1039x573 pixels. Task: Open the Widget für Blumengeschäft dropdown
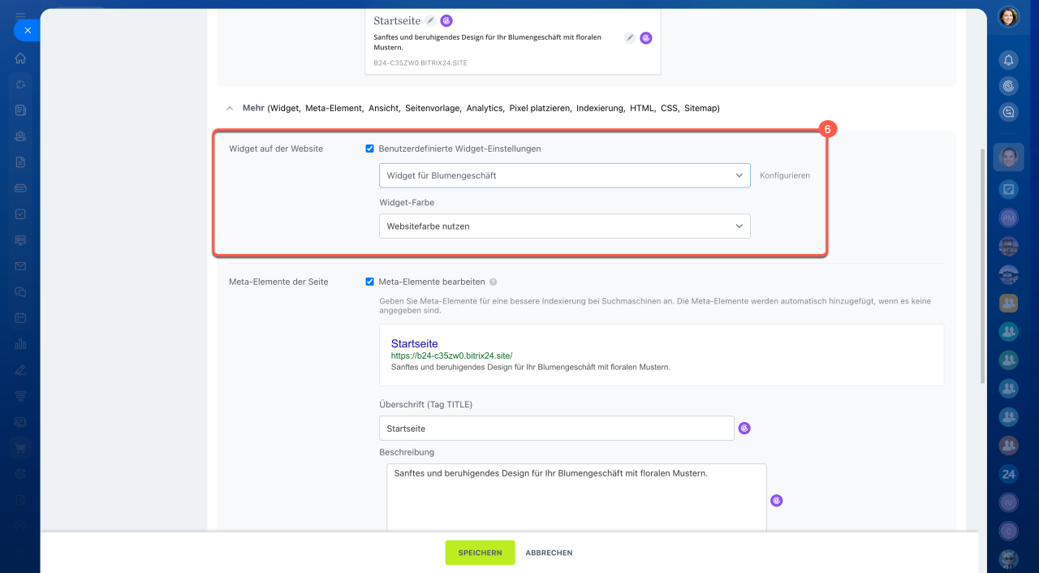tap(564, 175)
